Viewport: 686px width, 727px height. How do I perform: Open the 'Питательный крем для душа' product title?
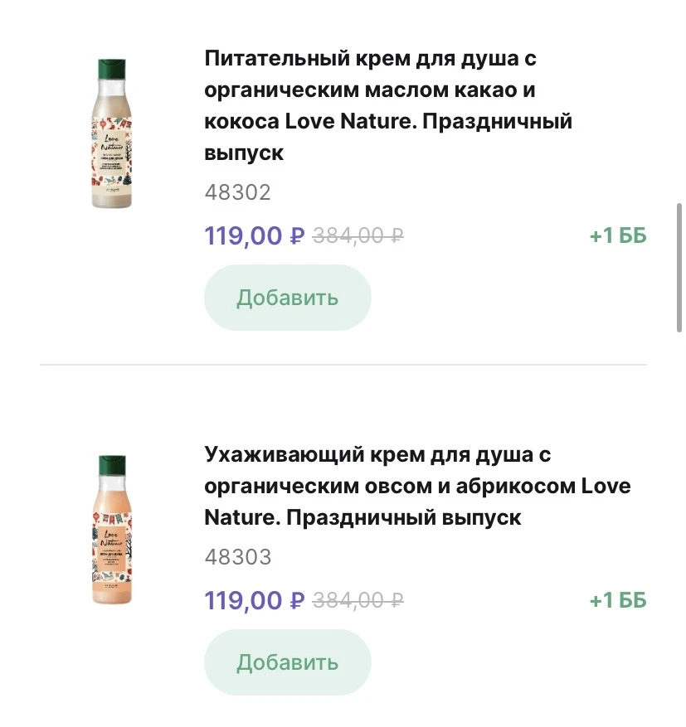click(387, 105)
